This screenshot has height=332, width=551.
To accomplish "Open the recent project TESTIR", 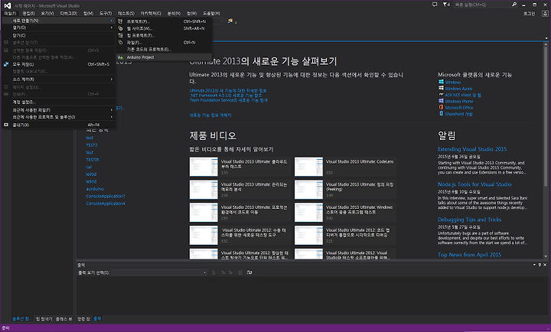I will click(x=93, y=160).
